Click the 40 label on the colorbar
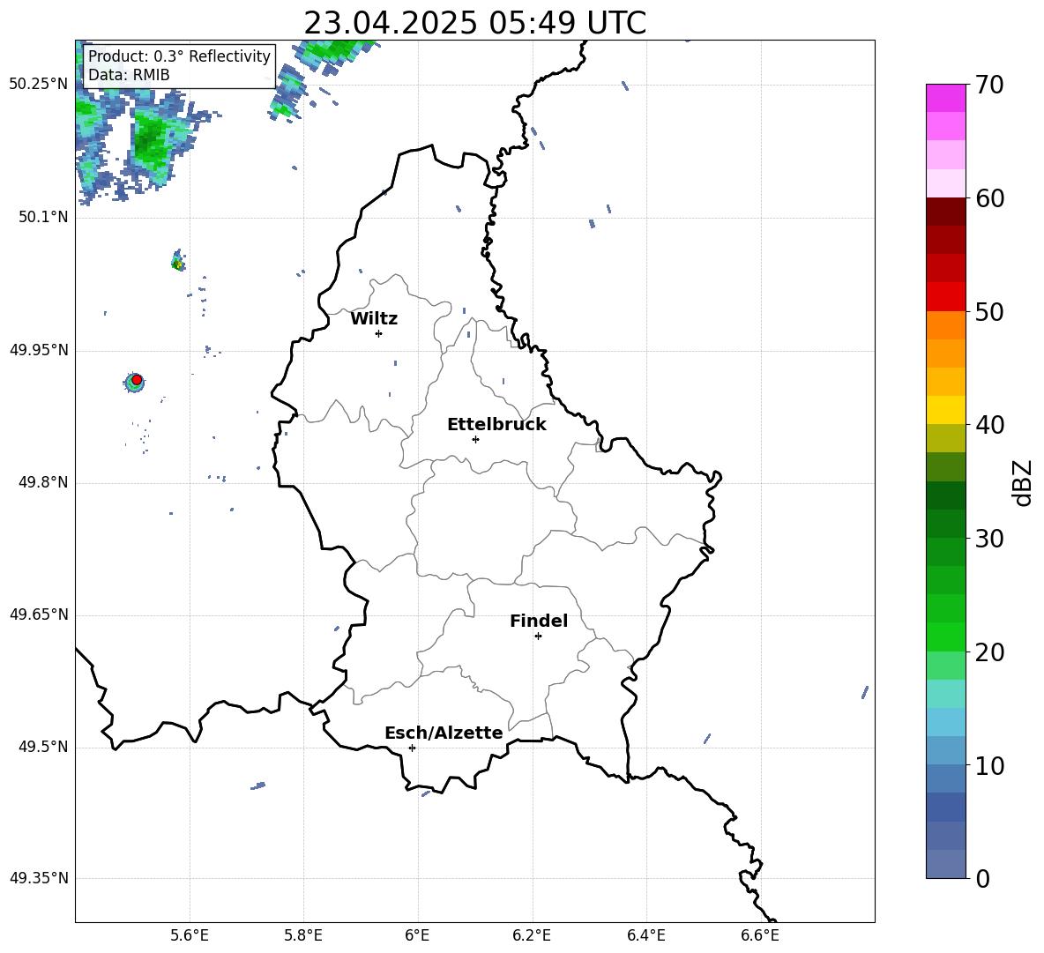Screen dimensions: 1044x953 (988, 425)
